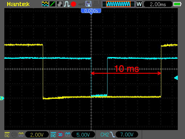Click the key lock icon
Image resolution: width=185 pixels, height=139 pixels.
click(81, 4)
